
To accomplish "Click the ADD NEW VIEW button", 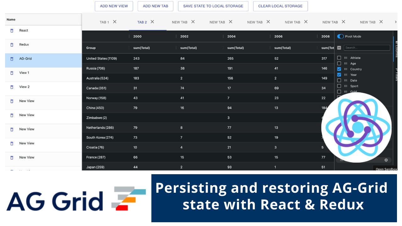I will 114,6.
